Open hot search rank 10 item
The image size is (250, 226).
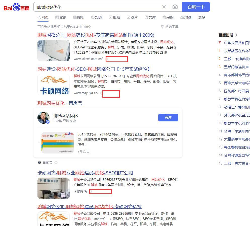pos(237,123)
